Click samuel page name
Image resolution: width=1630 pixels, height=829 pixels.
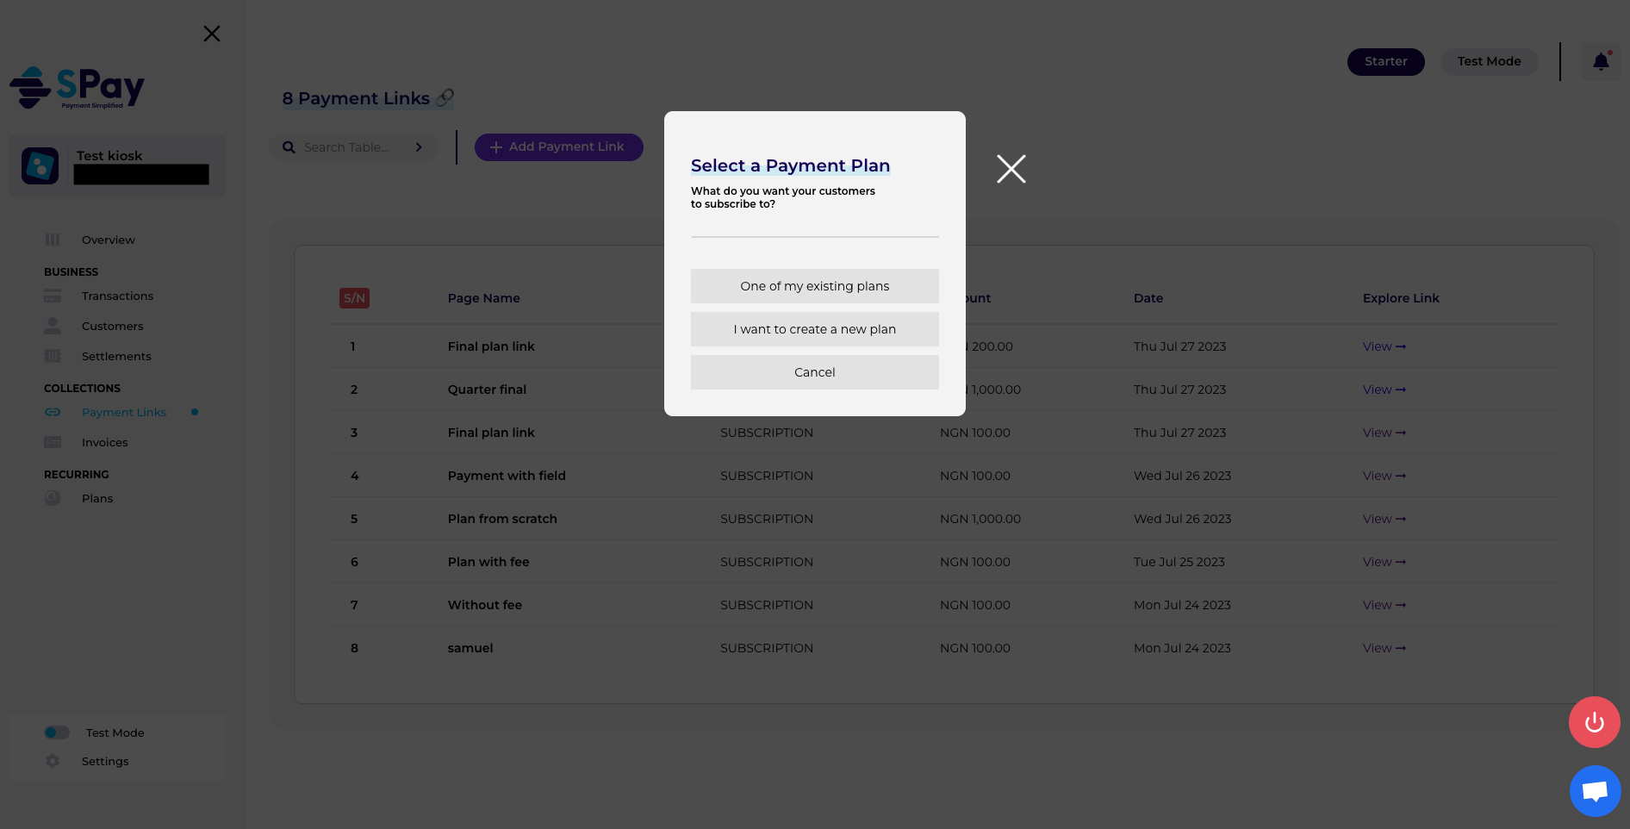click(470, 648)
